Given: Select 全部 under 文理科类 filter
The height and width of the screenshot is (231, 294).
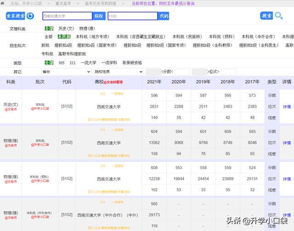Looking at the screenshot, I should pos(49,29).
